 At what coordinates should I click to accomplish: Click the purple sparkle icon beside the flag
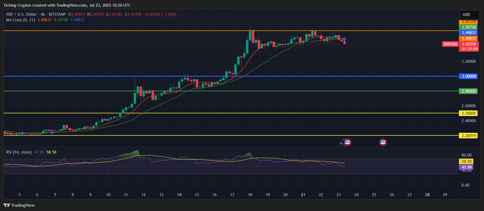coord(342,143)
